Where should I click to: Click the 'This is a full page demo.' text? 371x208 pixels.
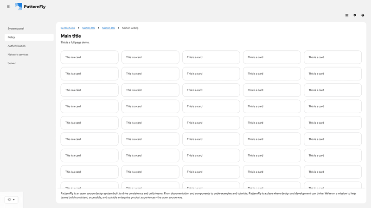75,43
